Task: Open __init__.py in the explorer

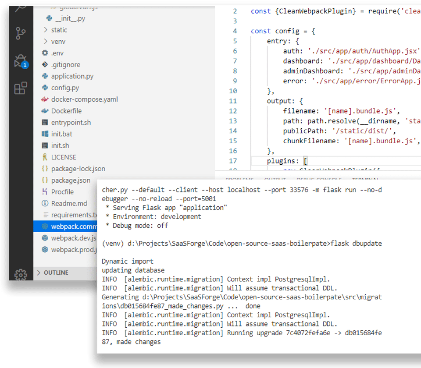Action: (70, 18)
